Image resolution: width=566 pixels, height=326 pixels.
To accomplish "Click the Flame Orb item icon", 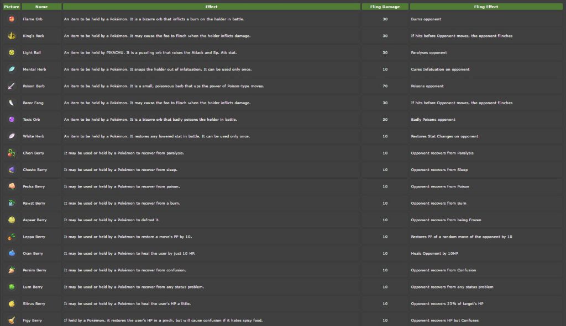I will click(12, 19).
